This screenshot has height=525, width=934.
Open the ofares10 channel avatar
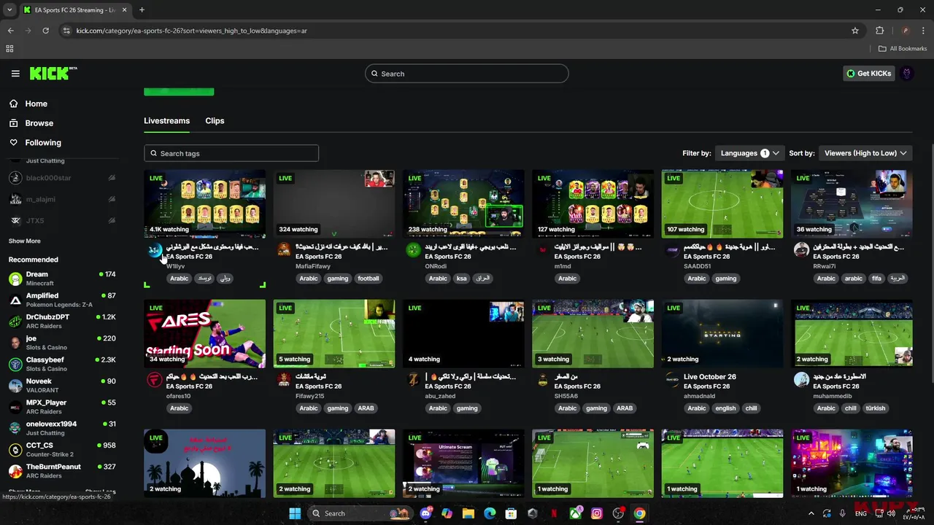pyautogui.click(x=154, y=380)
